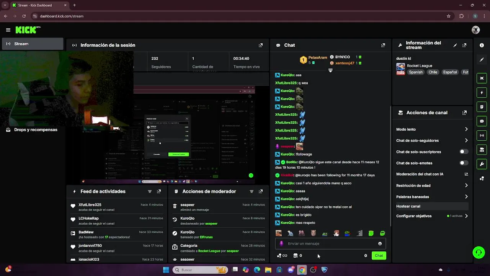Toggle the stream preview widget in the right sidebar
This screenshot has width=490, height=276.
(x=482, y=78)
